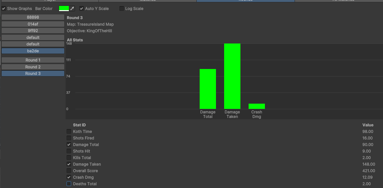This screenshot has height=188, width=383.
Task: Check the Koth Time stat checkbox
Action: (69, 131)
